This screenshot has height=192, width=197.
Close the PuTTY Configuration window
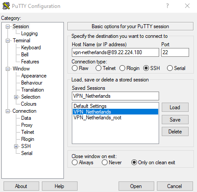point(187,6)
